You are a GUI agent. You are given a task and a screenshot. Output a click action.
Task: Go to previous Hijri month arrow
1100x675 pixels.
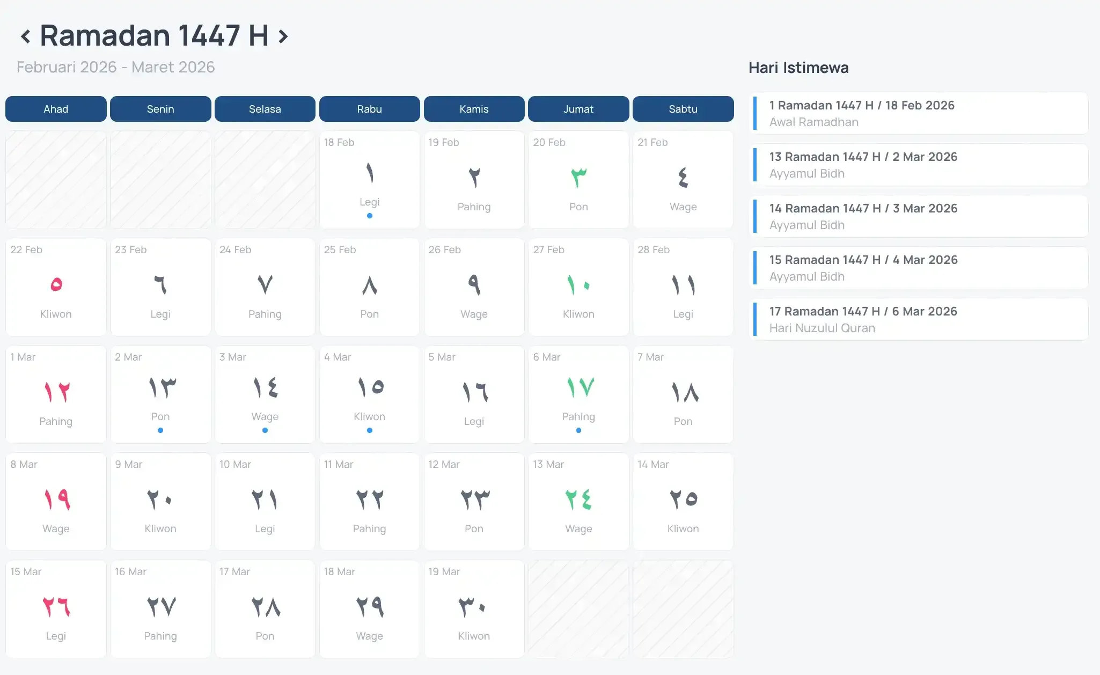[x=25, y=36]
